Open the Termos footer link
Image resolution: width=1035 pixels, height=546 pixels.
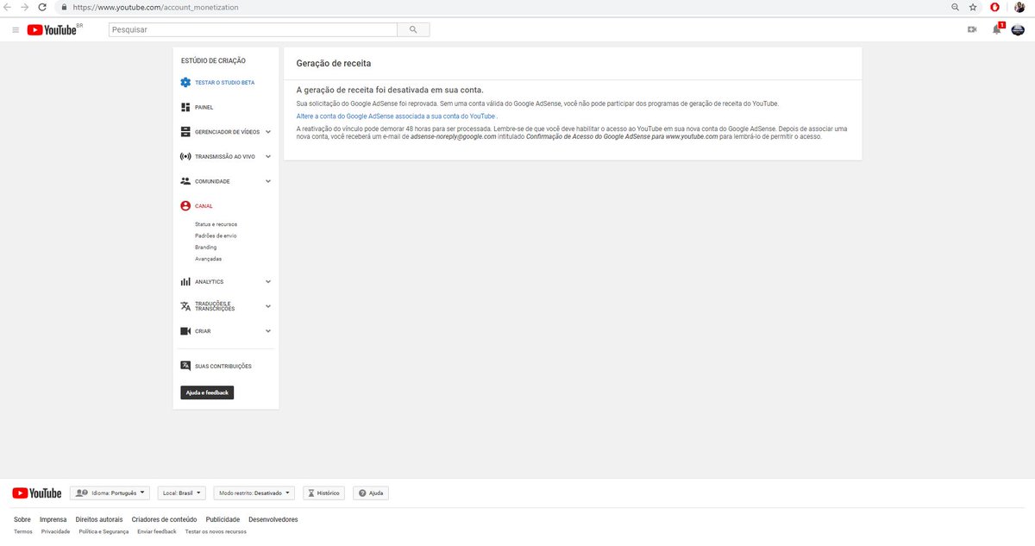tap(23, 531)
